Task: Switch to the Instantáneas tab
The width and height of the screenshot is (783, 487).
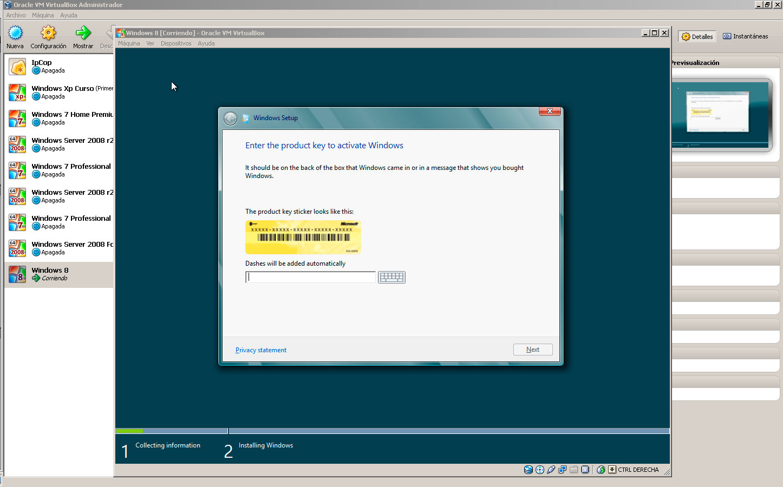Action: 746,36
